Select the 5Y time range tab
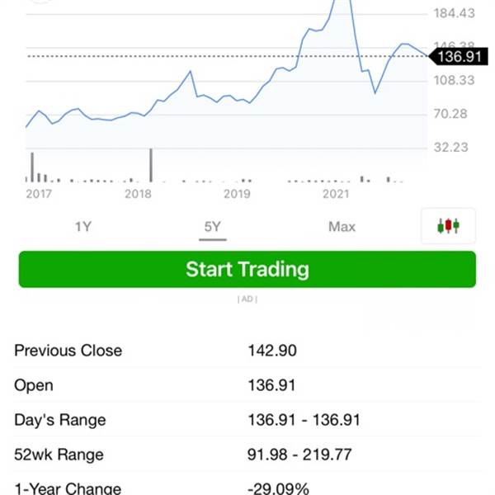495x495 pixels. pos(213,227)
